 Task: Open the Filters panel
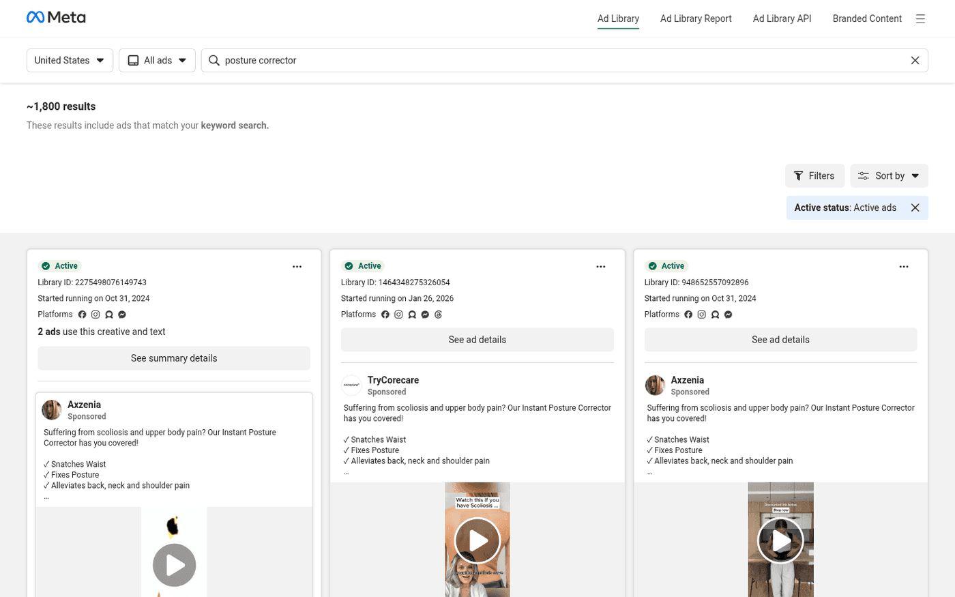(814, 175)
